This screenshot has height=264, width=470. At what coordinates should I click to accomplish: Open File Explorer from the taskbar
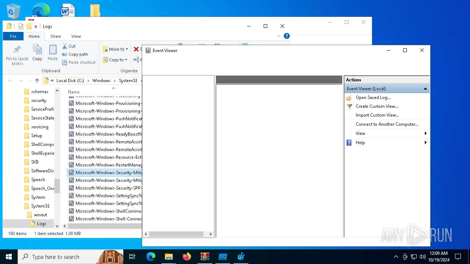pos(169,257)
